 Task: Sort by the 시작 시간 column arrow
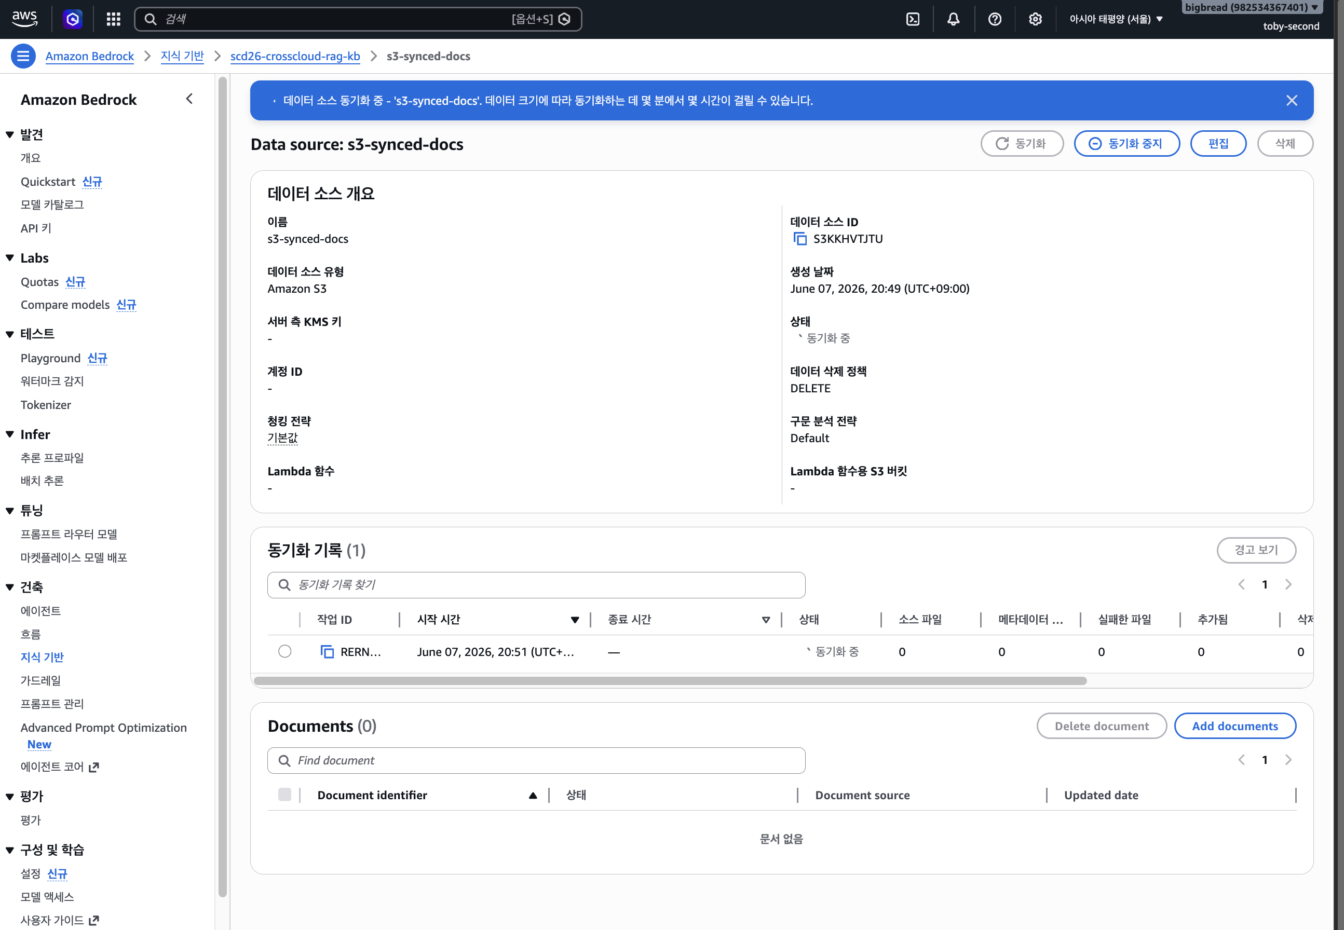tap(575, 620)
